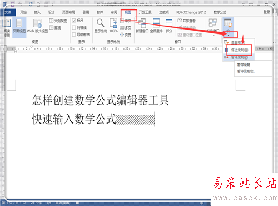Open the Zoom dialog (显示比例) magnifier
The image size is (278, 206).
click(101, 26)
